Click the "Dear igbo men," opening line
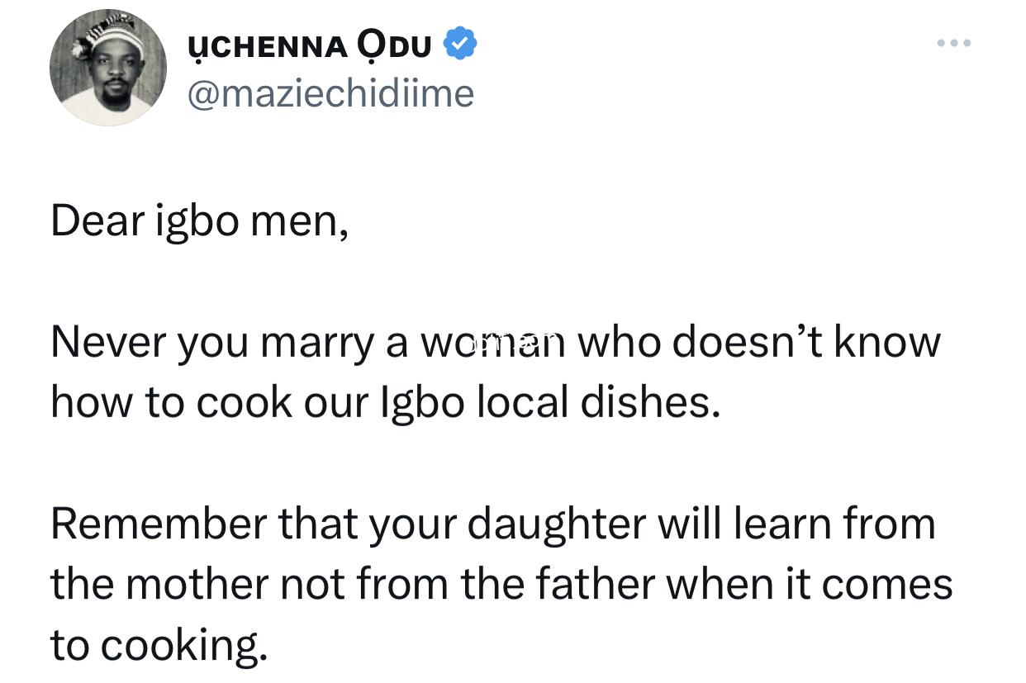This screenshot has width=1026, height=683. pyautogui.click(x=199, y=222)
